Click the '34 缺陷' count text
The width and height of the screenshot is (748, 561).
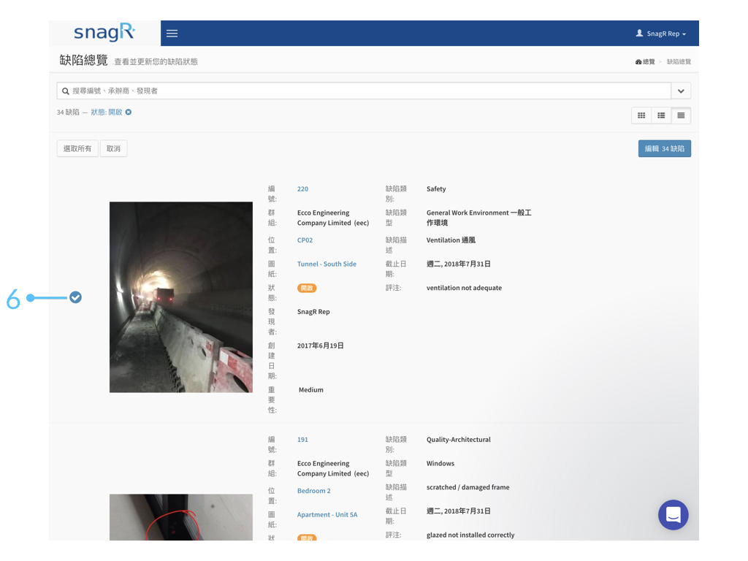click(68, 112)
